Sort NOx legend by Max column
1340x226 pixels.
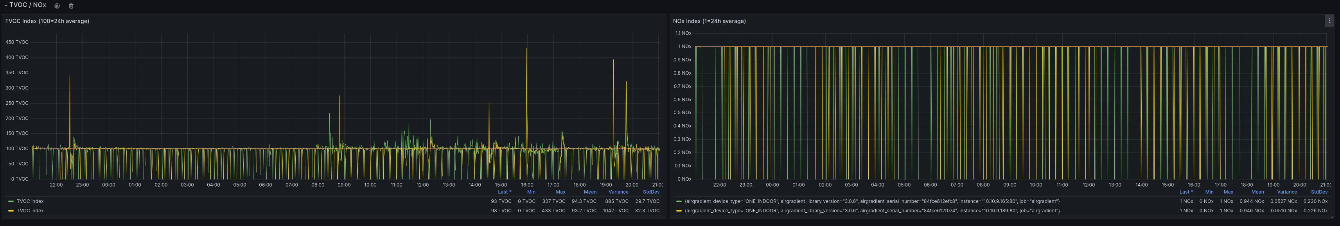pos(1228,192)
